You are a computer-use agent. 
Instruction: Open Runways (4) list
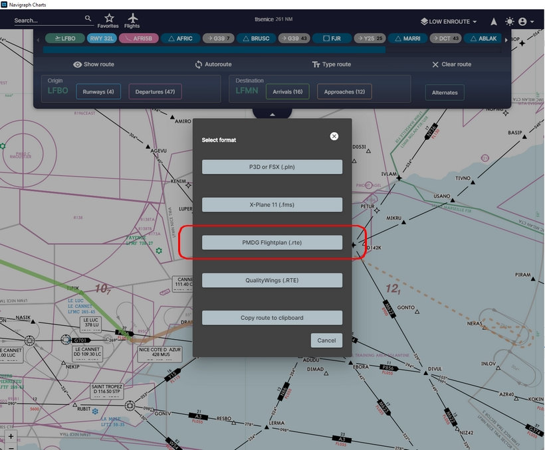(x=98, y=92)
